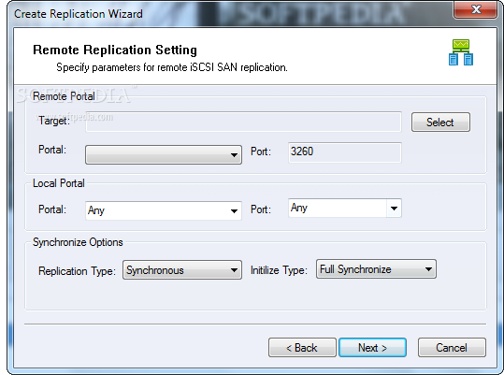Click the 'Replication Type:' label text
504x375 pixels.
[77, 271]
